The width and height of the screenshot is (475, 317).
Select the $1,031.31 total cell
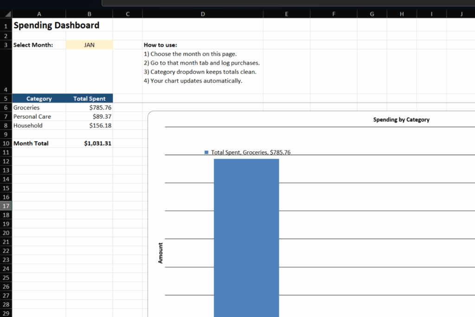click(x=98, y=143)
